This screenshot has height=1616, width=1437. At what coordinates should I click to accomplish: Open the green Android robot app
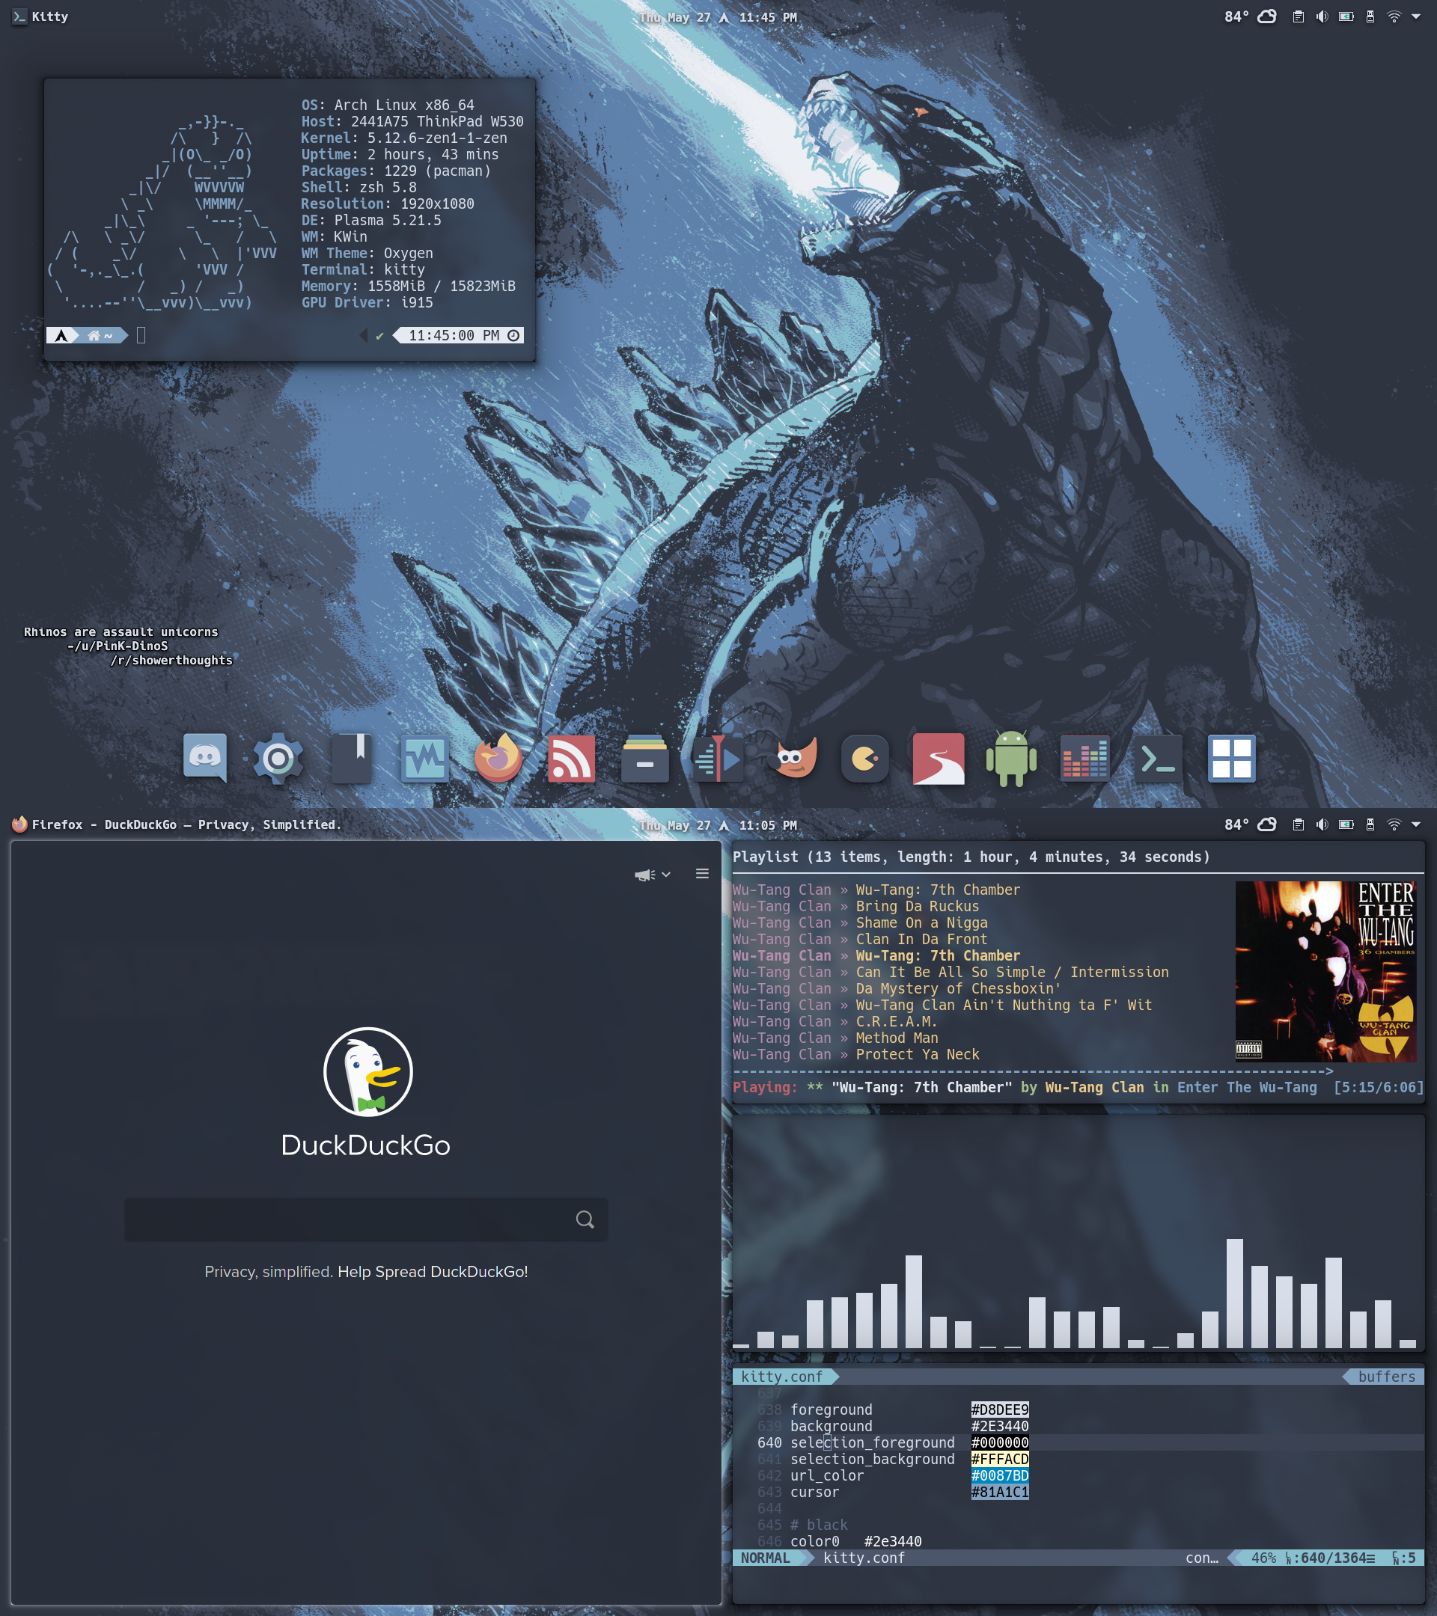1010,757
